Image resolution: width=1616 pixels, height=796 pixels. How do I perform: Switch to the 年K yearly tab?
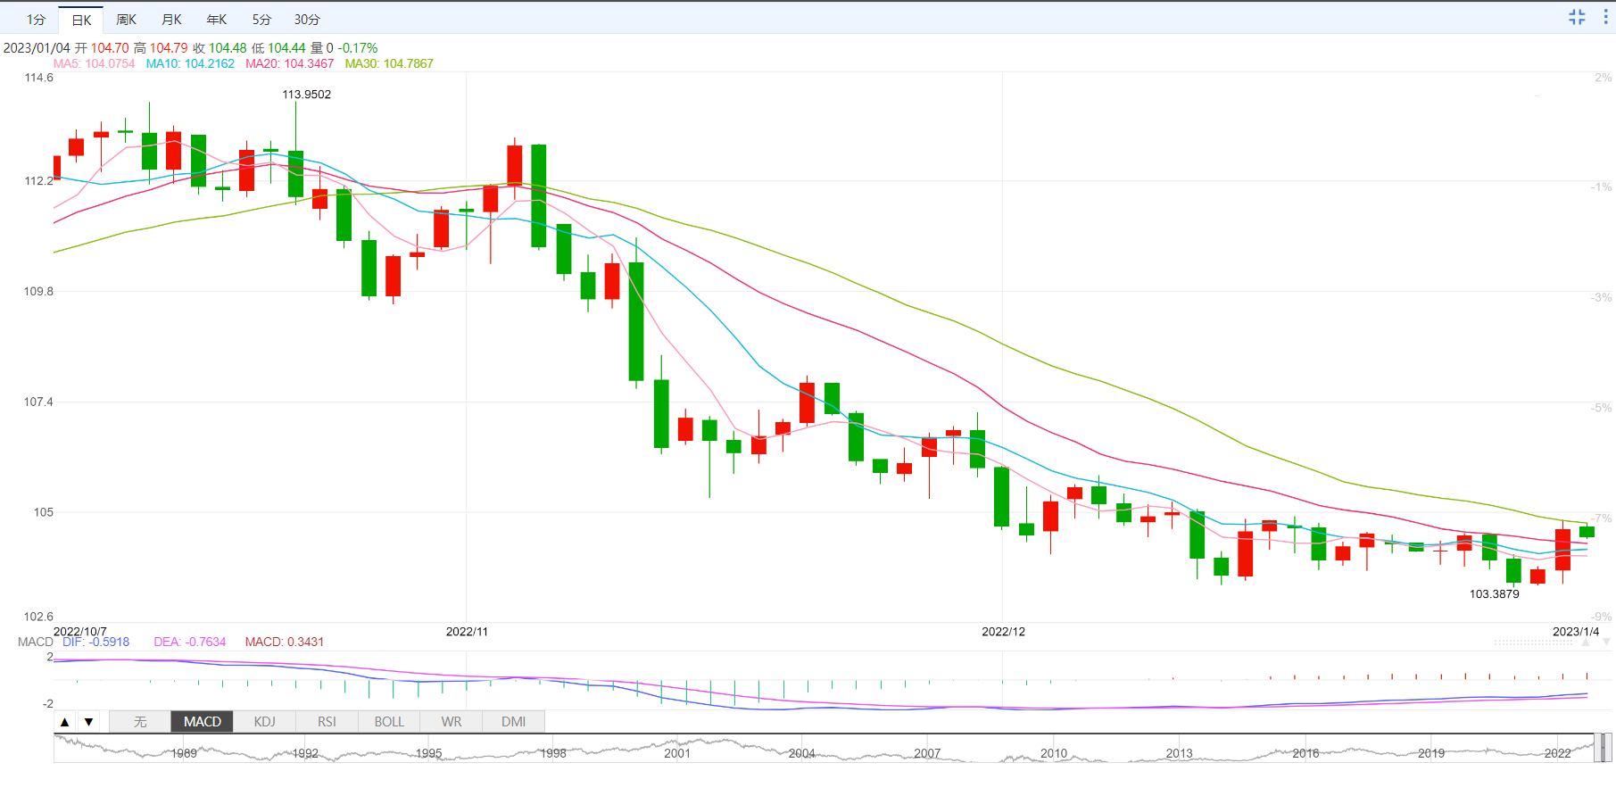[217, 20]
